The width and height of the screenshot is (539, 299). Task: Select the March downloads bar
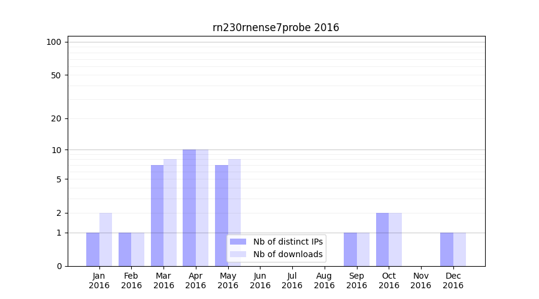point(170,212)
